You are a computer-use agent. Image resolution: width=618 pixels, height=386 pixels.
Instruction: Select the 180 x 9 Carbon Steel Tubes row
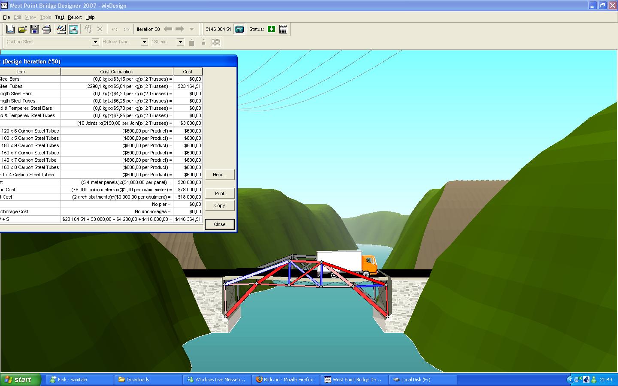(x=101, y=145)
